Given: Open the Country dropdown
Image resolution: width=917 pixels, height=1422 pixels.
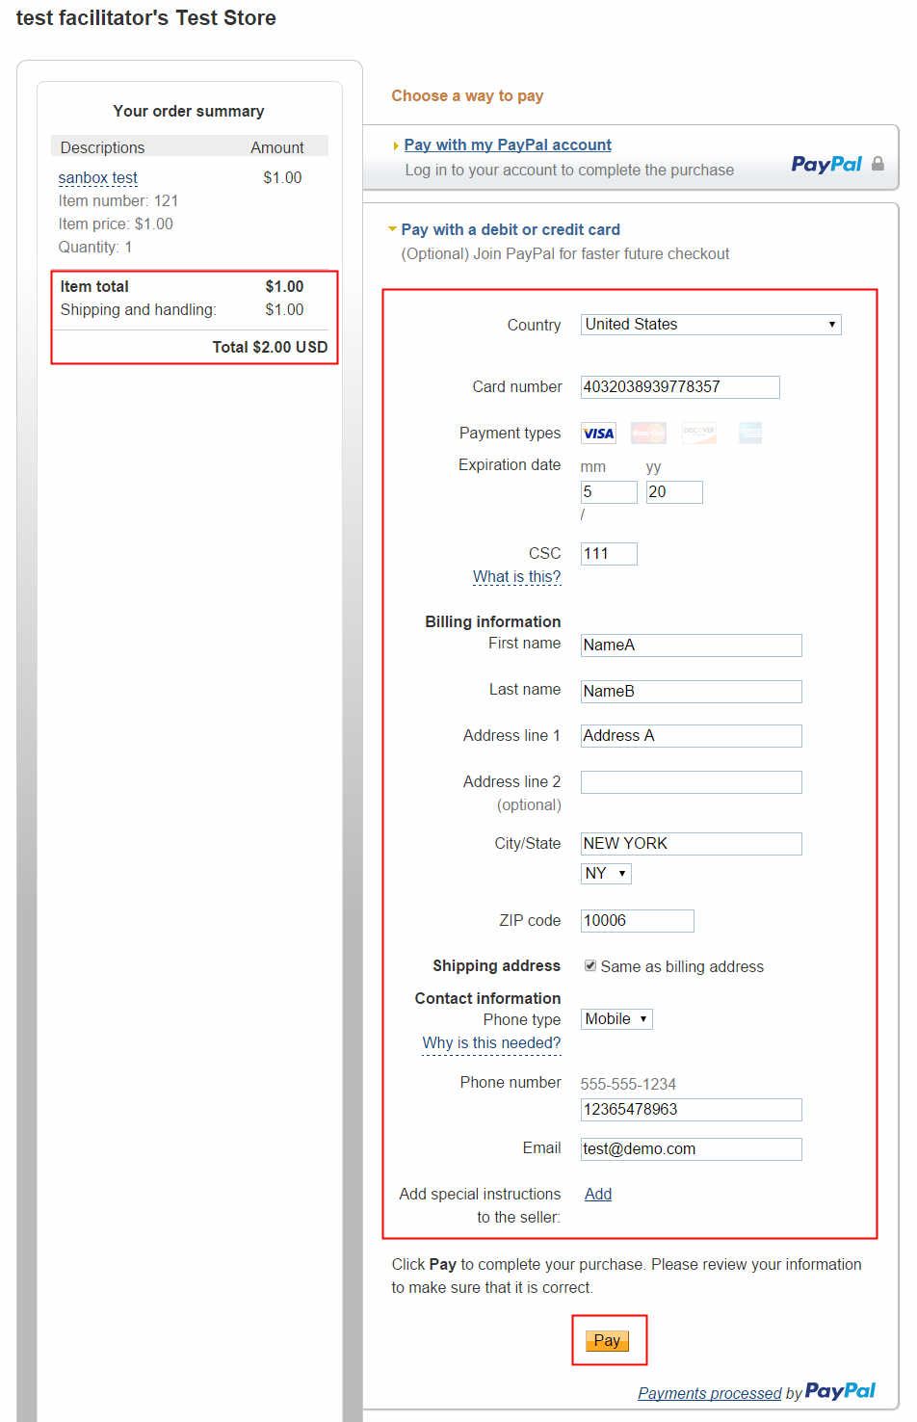Looking at the screenshot, I should coord(711,325).
